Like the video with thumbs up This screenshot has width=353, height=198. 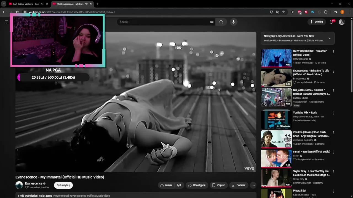tap(166, 185)
